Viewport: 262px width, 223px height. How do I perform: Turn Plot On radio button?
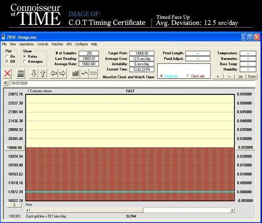pos(7,56)
